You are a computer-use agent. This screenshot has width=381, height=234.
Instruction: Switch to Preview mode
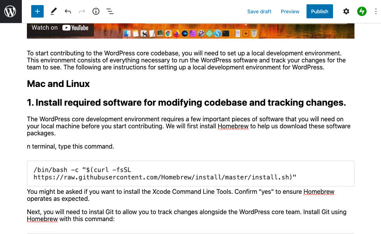[x=290, y=11]
